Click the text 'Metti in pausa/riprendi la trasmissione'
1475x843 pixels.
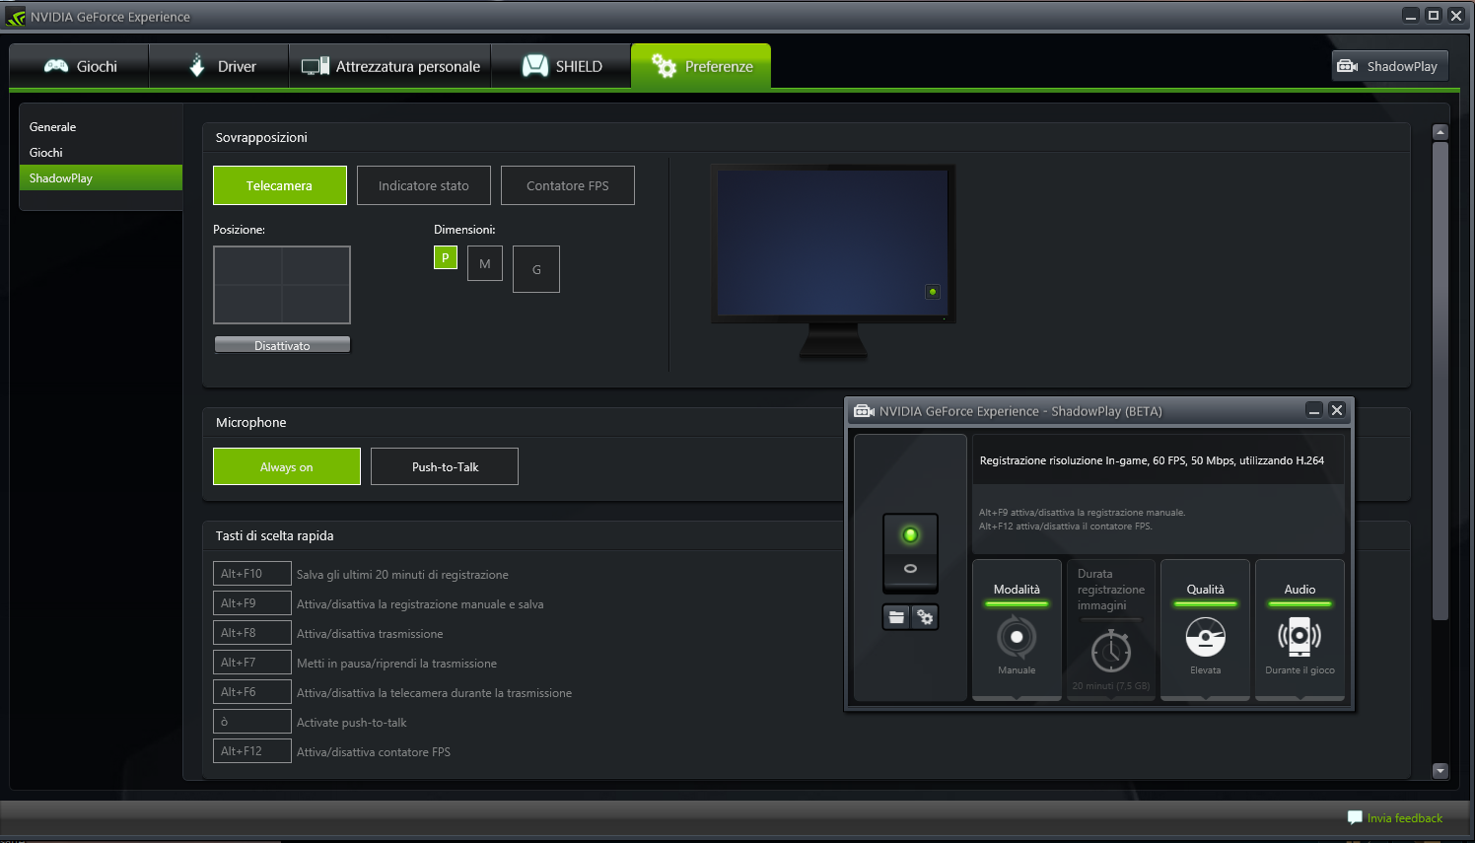click(x=396, y=664)
